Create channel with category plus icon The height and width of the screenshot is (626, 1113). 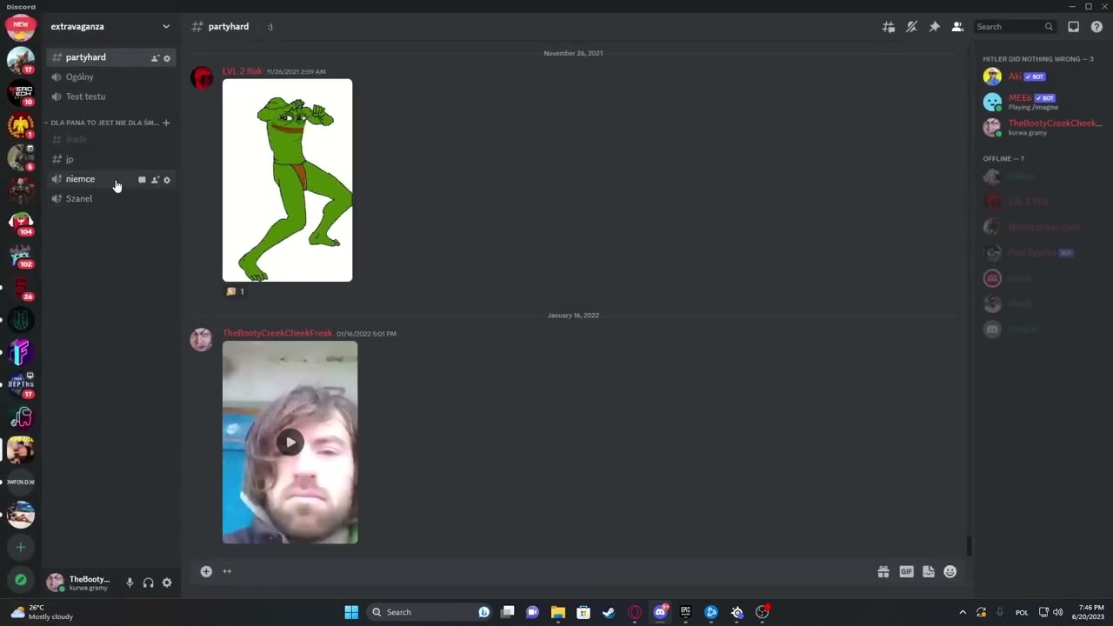[166, 123]
